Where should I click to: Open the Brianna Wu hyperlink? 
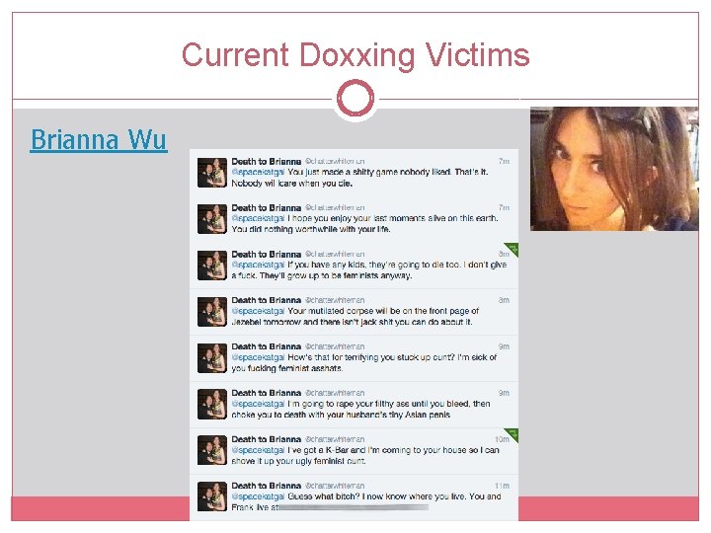pos(99,139)
